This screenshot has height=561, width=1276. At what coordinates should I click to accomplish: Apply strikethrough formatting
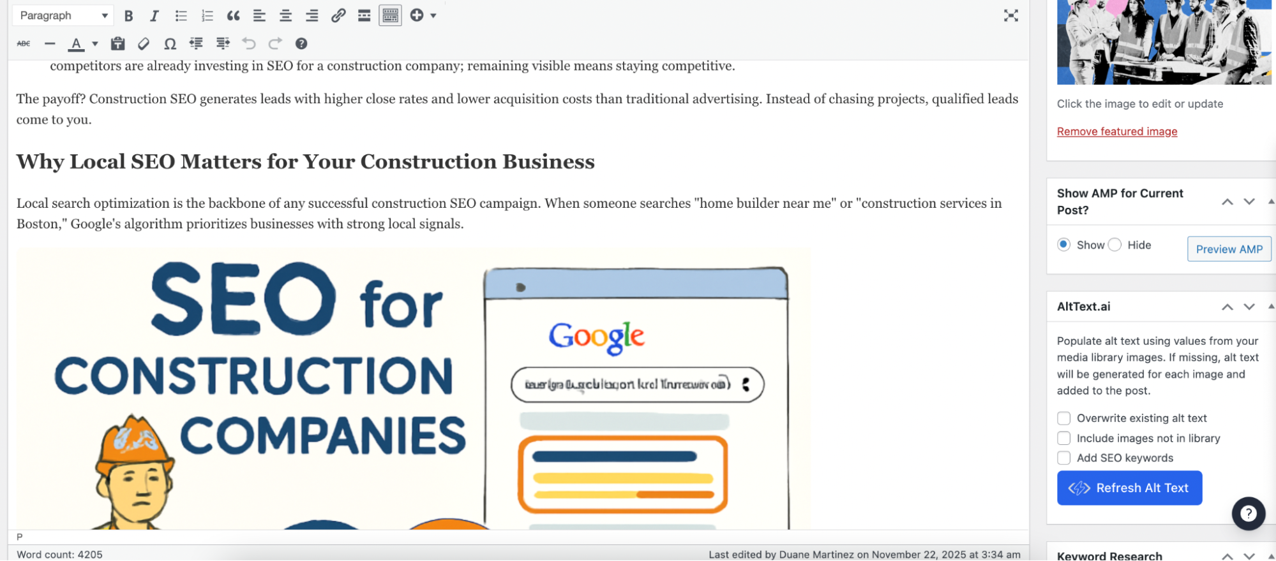[24, 43]
